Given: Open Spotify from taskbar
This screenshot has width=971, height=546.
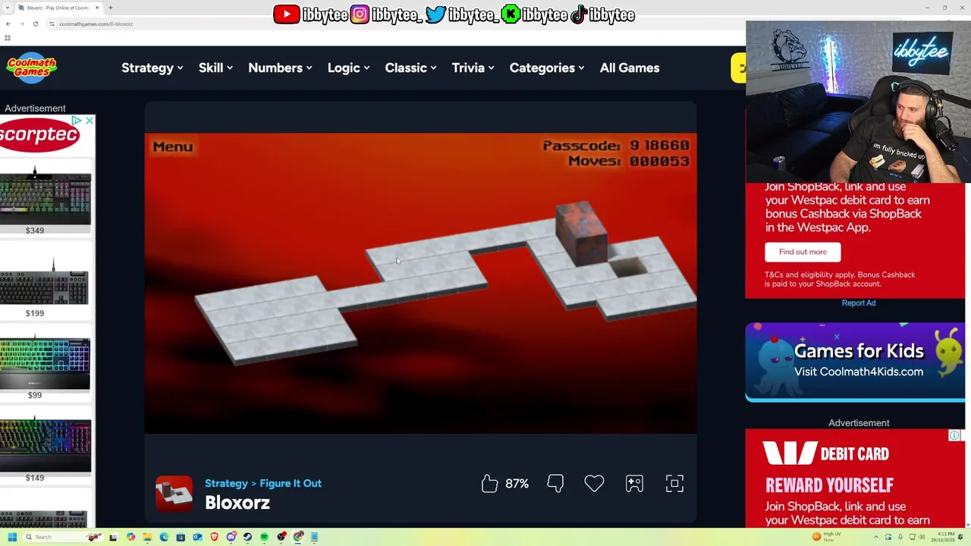Looking at the screenshot, I should pyautogui.click(x=264, y=537).
